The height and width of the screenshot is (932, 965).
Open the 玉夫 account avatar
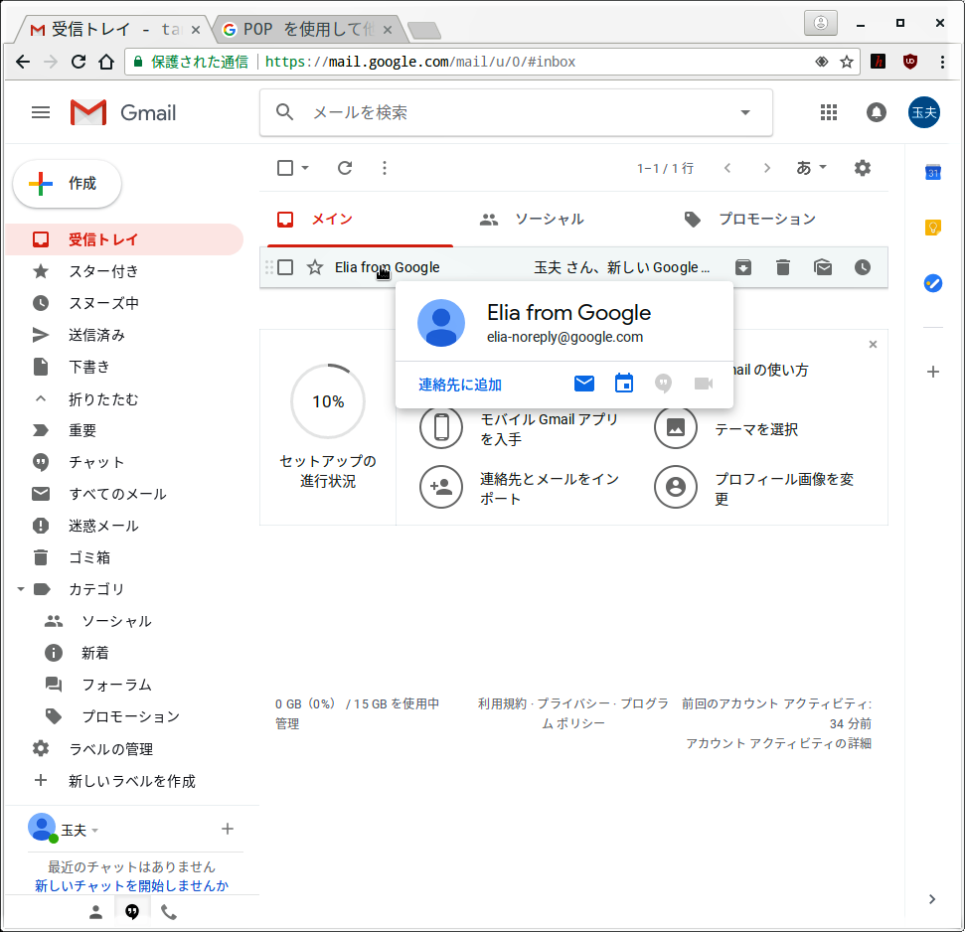[x=924, y=112]
